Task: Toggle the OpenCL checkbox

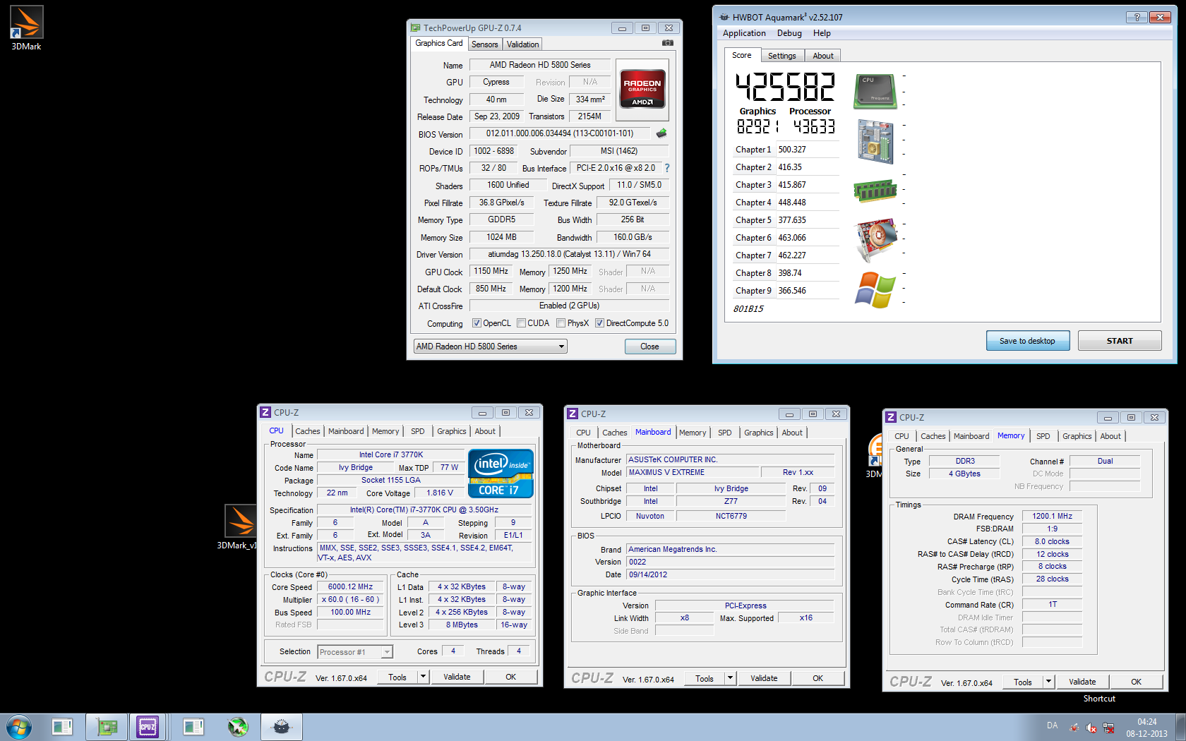Action: click(477, 323)
